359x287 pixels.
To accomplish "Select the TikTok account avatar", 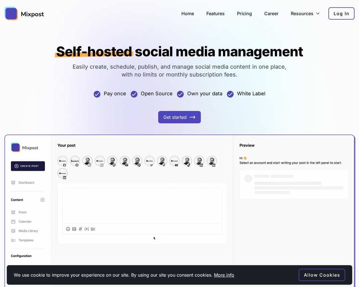I will [187, 161].
